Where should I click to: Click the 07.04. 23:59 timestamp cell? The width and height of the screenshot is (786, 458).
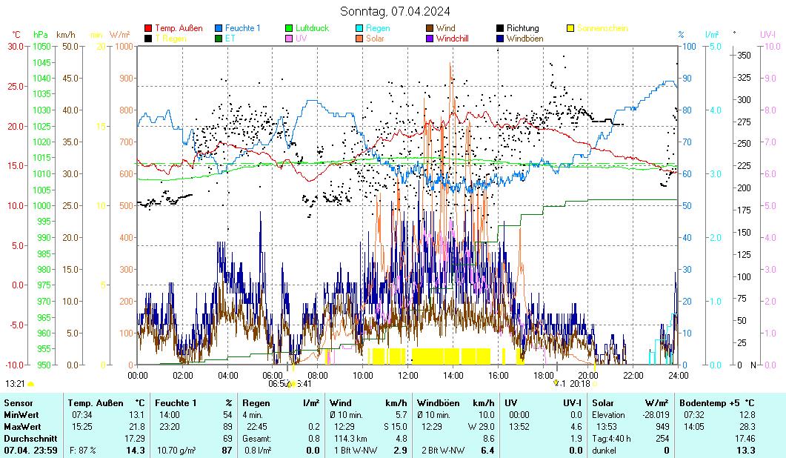point(30,451)
